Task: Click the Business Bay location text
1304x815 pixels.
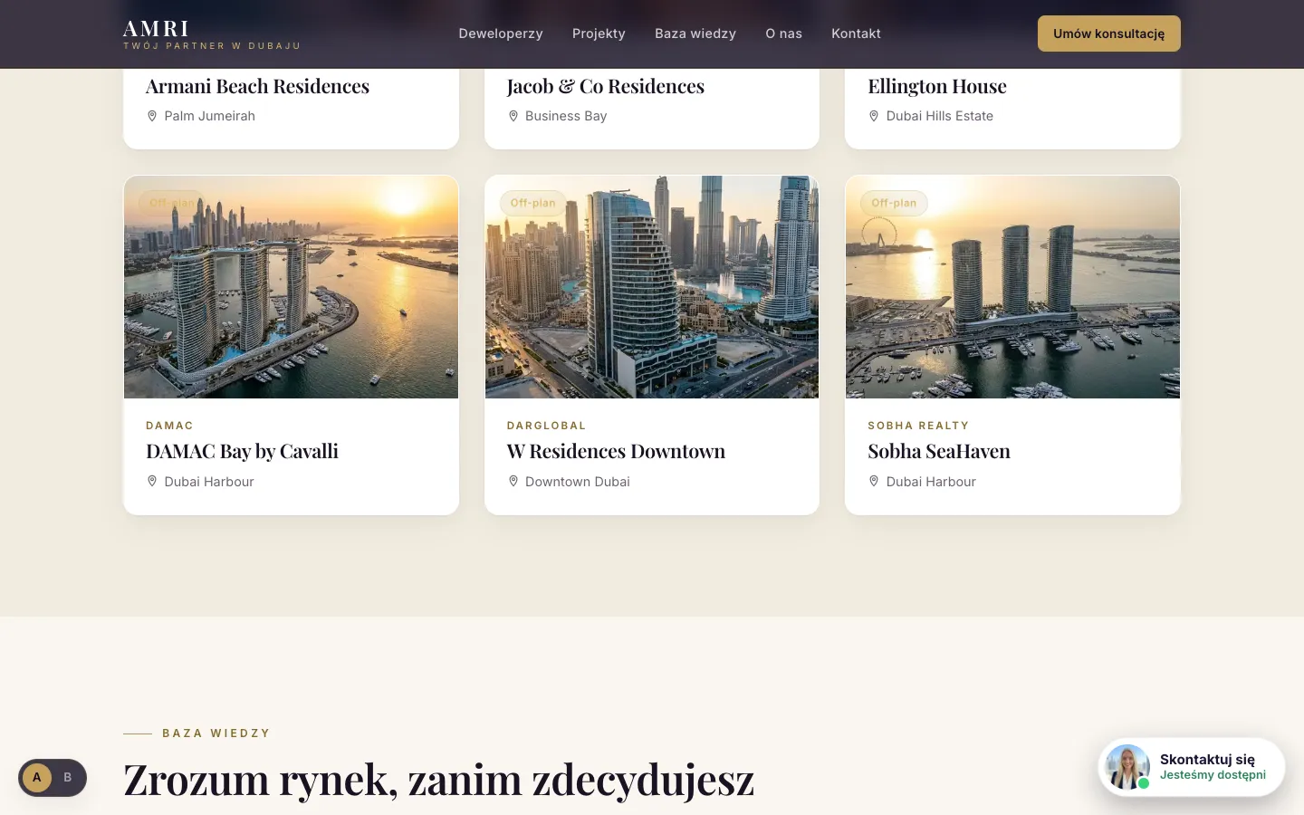Action: (566, 116)
